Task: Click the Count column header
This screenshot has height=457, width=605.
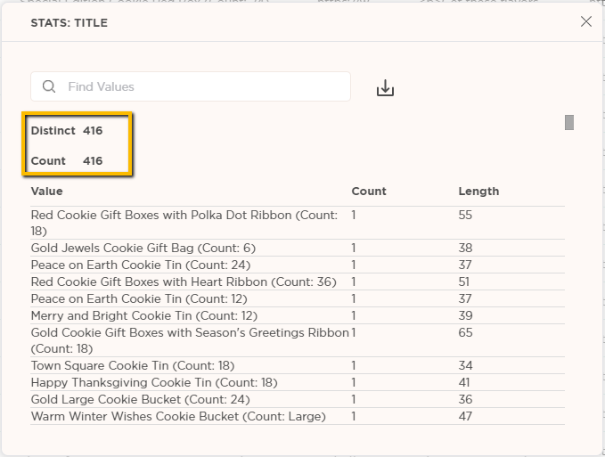Action: coord(369,192)
